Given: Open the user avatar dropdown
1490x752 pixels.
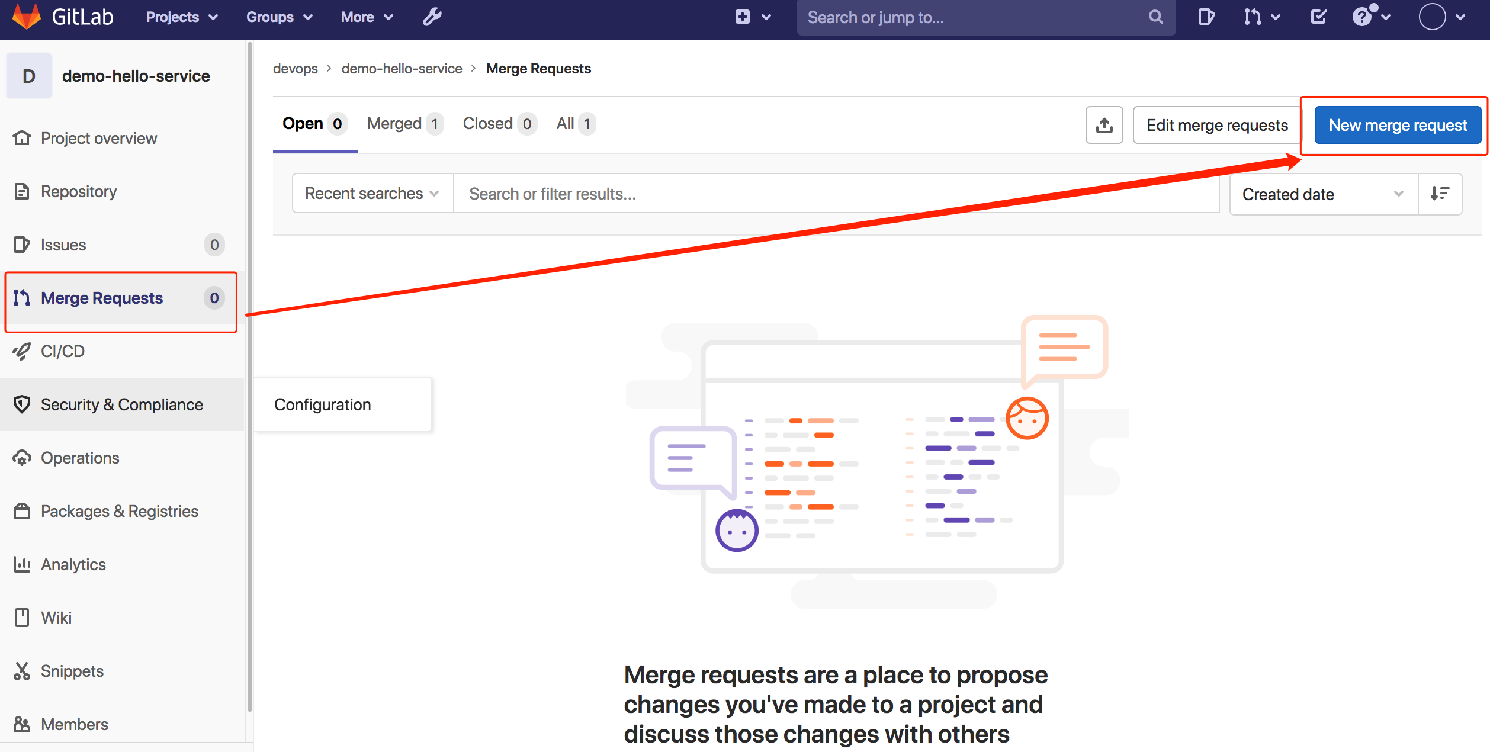Looking at the screenshot, I should (x=1441, y=17).
